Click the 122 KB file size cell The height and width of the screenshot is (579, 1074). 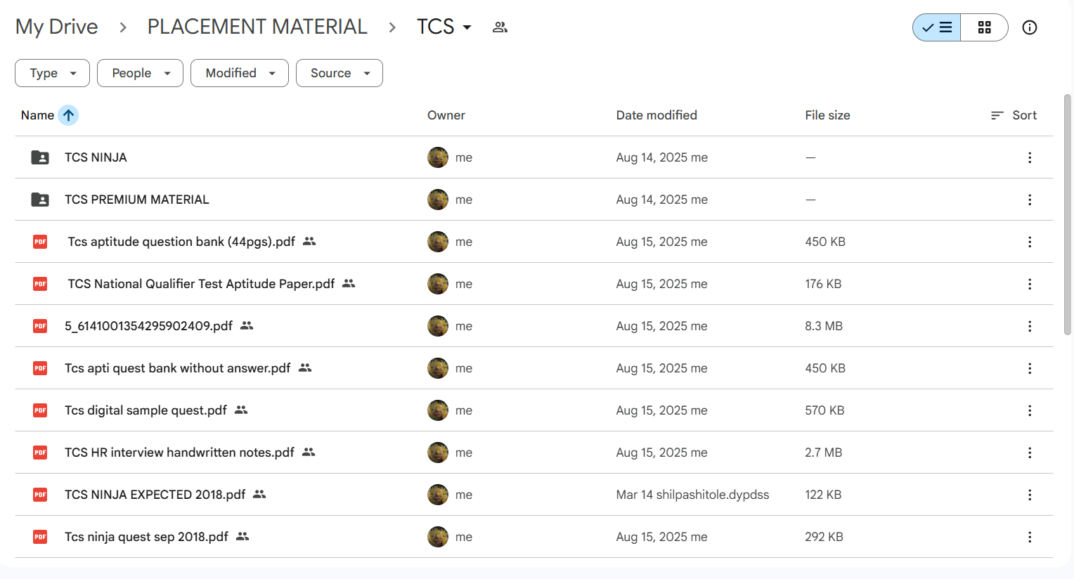tap(823, 495)
